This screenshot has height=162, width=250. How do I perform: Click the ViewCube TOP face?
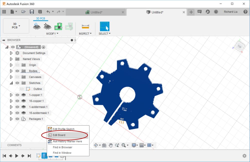(239, 46)
